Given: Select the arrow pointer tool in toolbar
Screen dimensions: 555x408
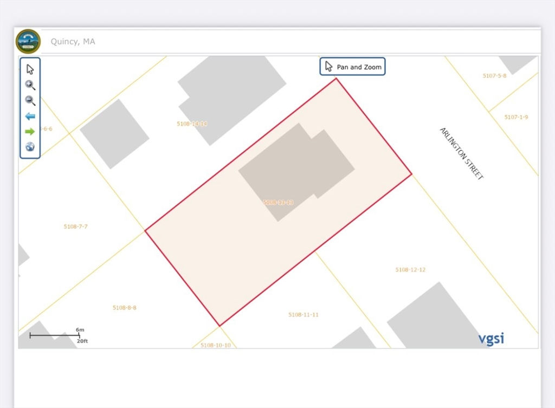Looking at the screenshot, I should point(30,69).
